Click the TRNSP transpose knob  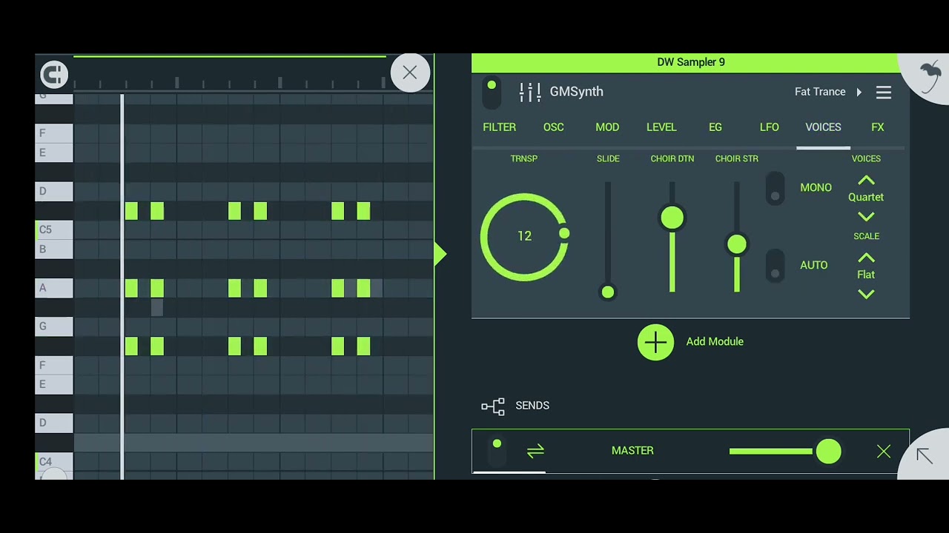coord(525,237)
